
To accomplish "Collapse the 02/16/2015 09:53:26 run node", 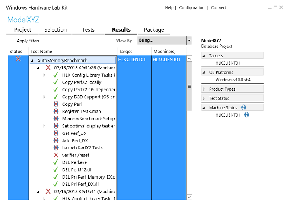I will (x=38, y=68).
